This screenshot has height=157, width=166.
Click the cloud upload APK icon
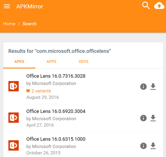click(159, 6)
